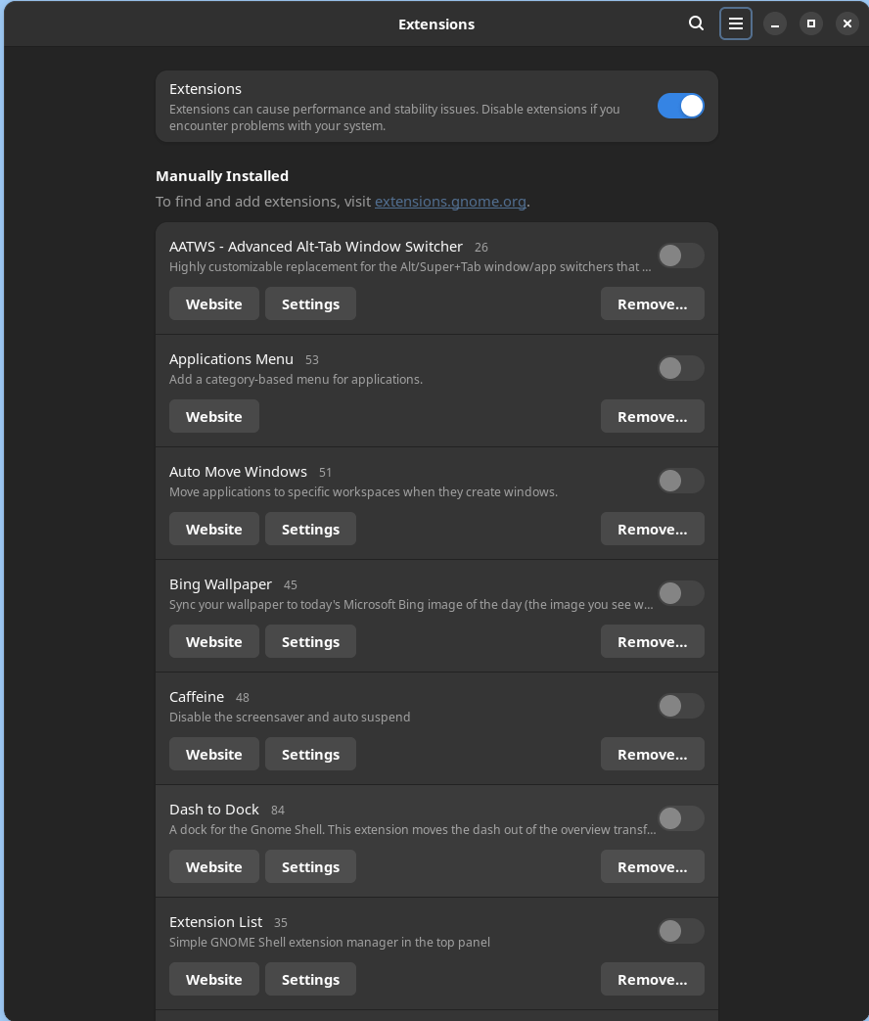Open the main hamburger menu
Screen dimensions: 869x1021
point(736,23)
